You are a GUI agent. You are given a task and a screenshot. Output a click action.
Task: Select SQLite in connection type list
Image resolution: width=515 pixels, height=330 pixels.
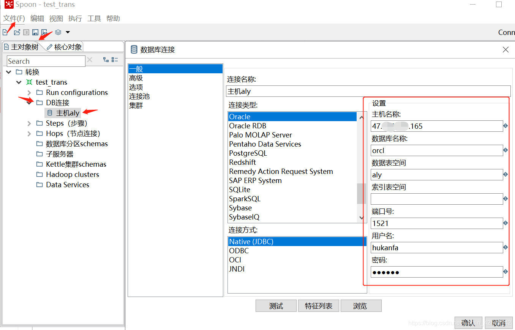240,189
